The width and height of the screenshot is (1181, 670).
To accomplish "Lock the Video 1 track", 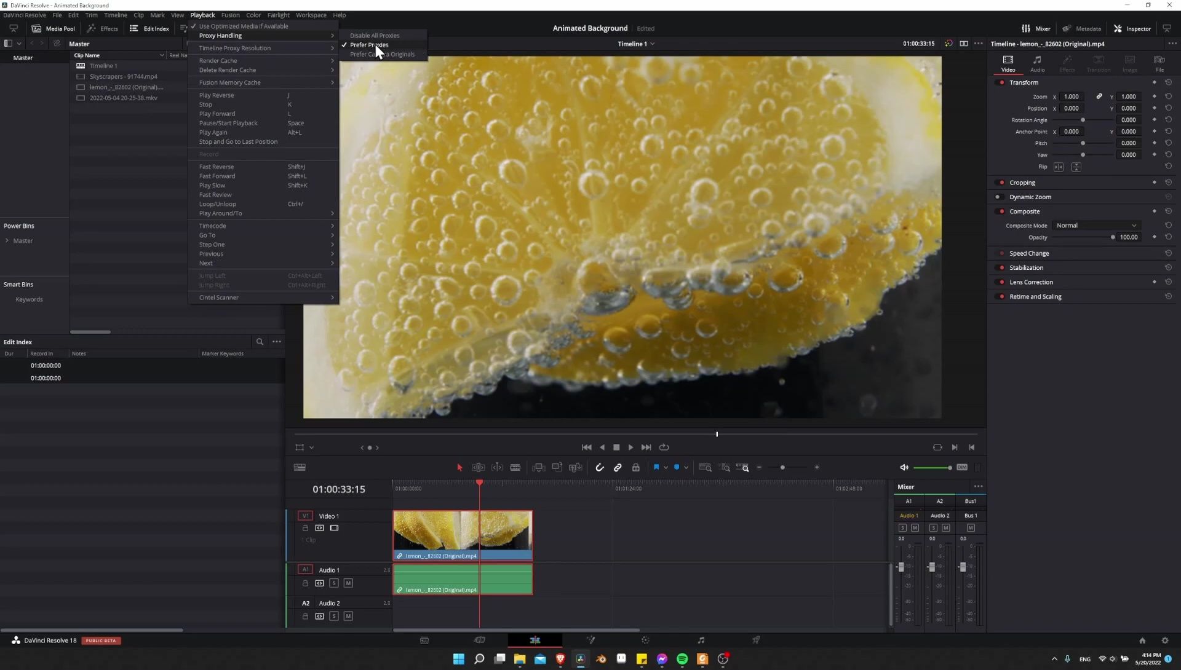I will (305, 528).
